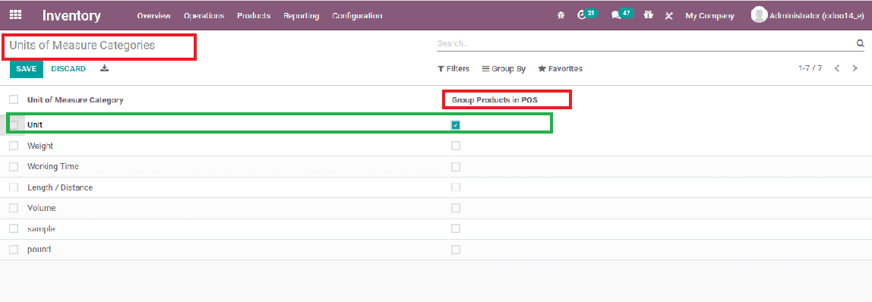This screenshot has width=872, height=302.
Task: Tick the Weight row selection checkbox
Action: (x=14, y=146)
